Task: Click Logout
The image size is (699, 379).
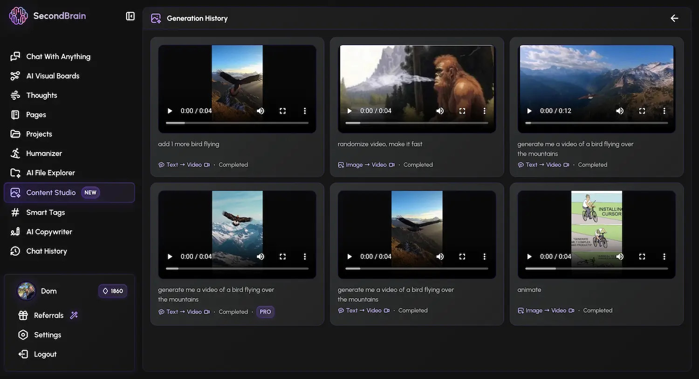Action: 45,354
